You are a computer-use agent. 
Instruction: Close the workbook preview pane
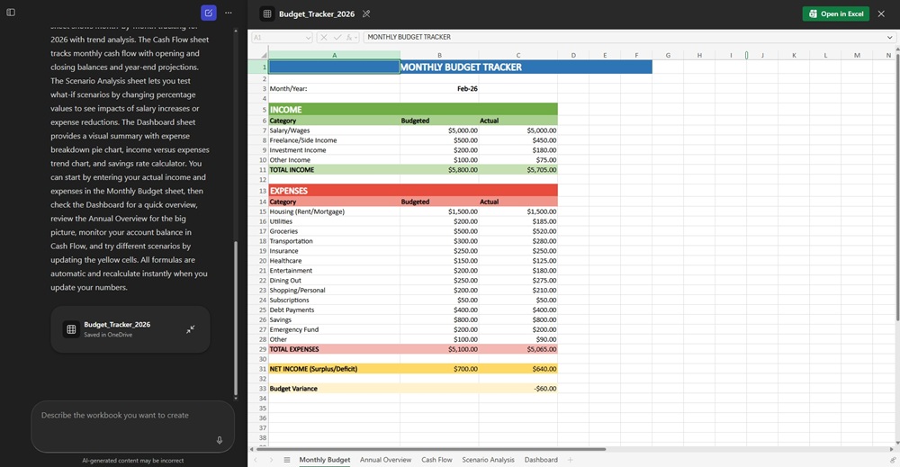881,13
